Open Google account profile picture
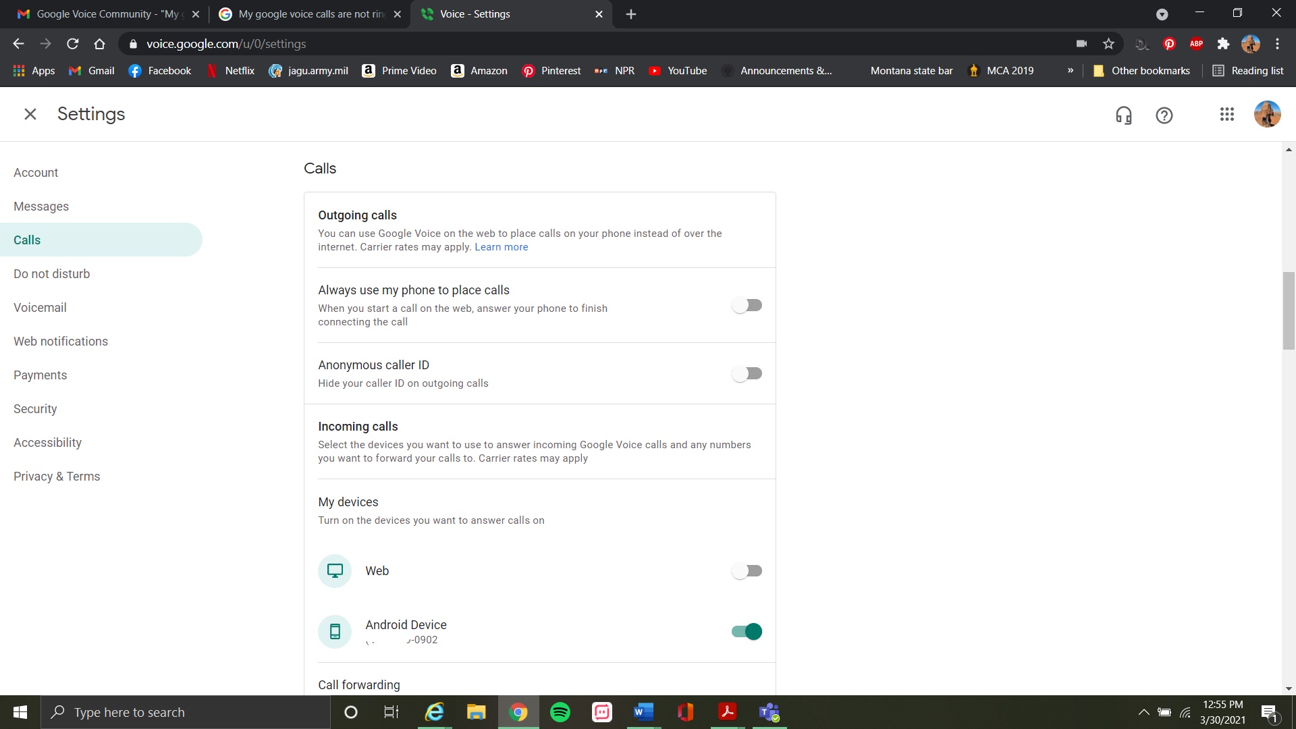This screenshot has height=729, width=1296. (1268, 114)
